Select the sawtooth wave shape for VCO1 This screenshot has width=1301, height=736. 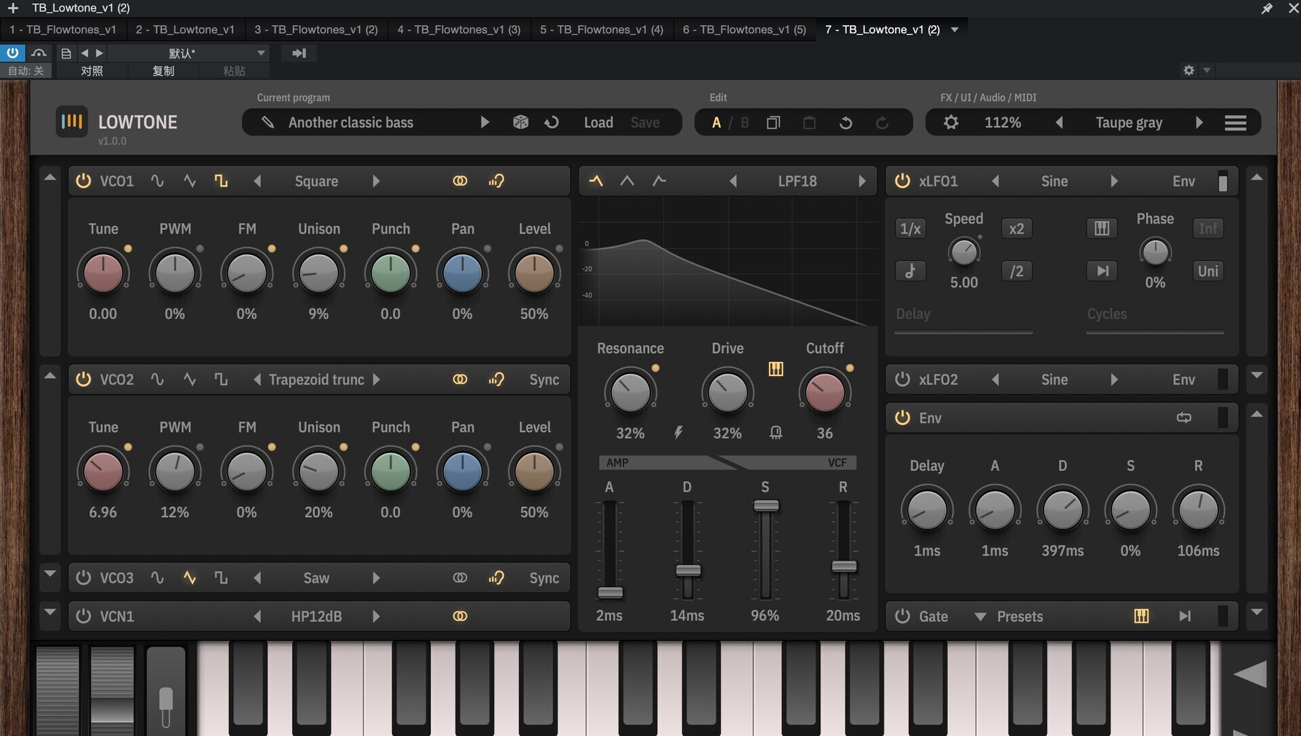(x=190, y=181)
